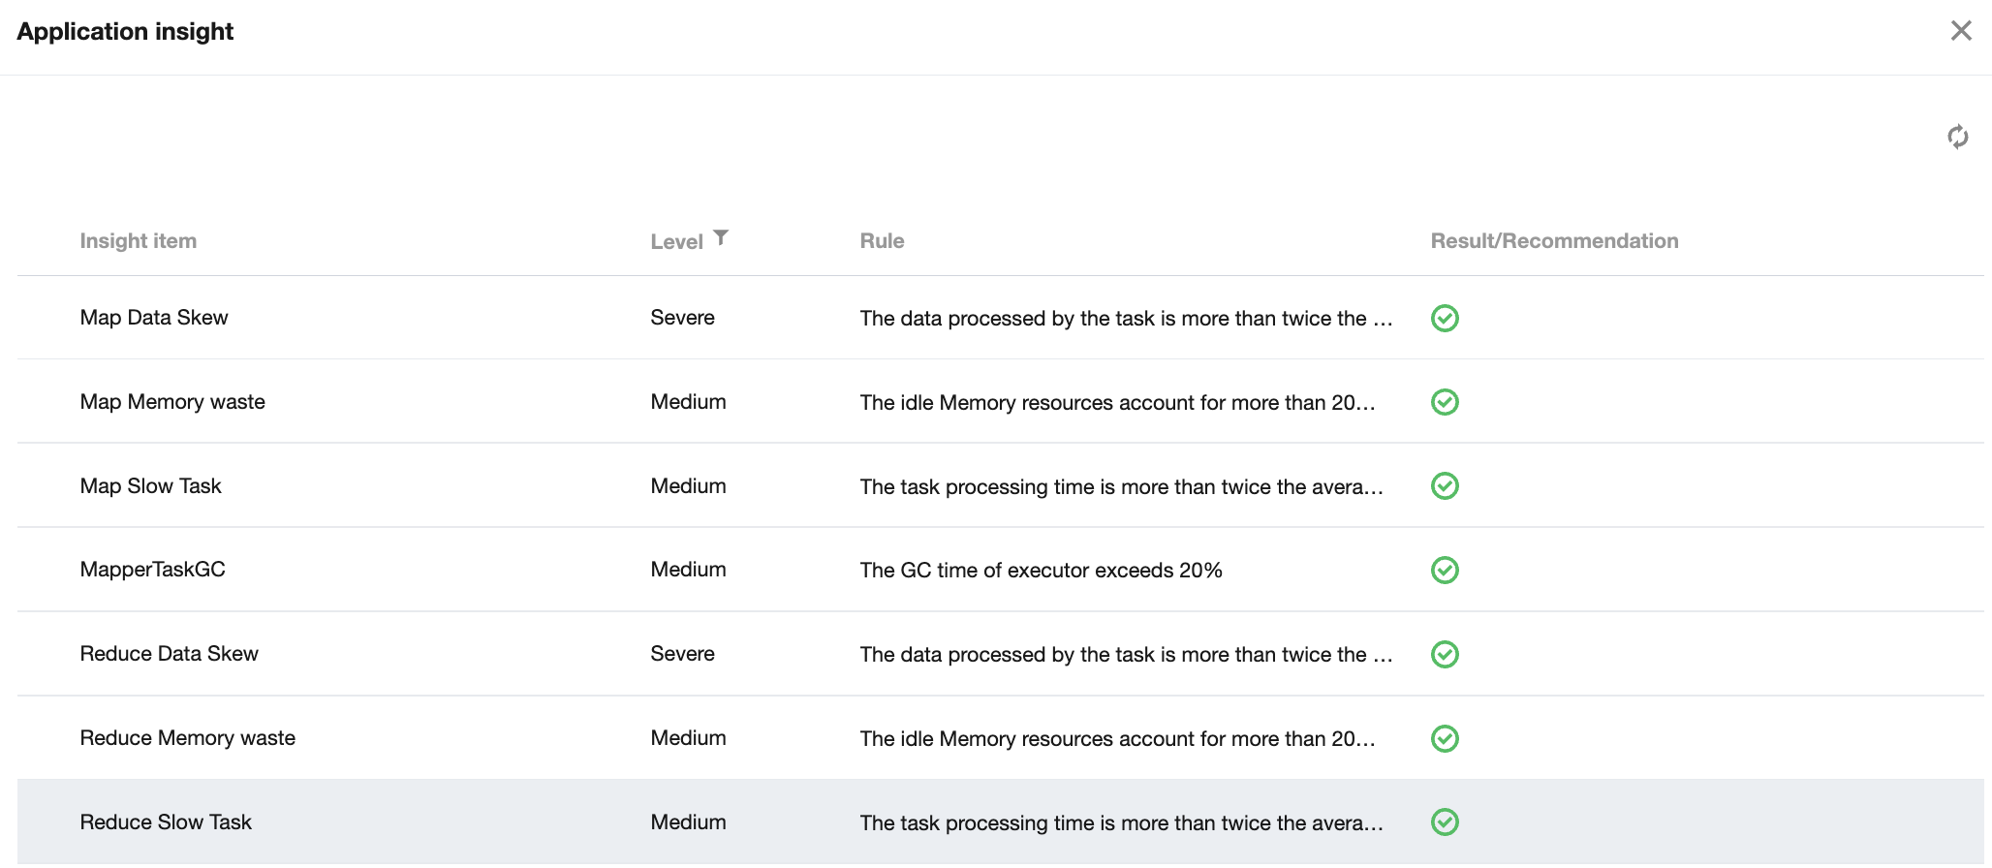Open the Level column filter

pos(721,237)
